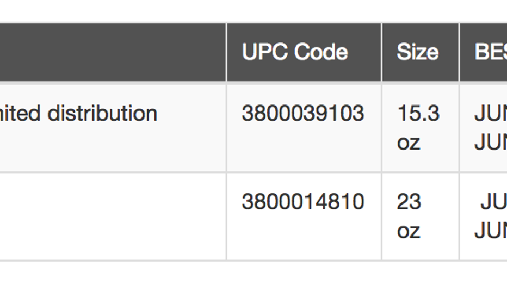Click the 15.3 size value
Viewport: 507px width, 285px height.
click(x=418, y=114)
